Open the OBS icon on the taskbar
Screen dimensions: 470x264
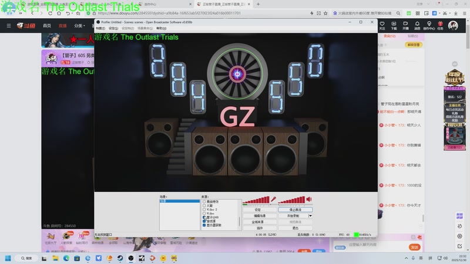coord(130,258)
